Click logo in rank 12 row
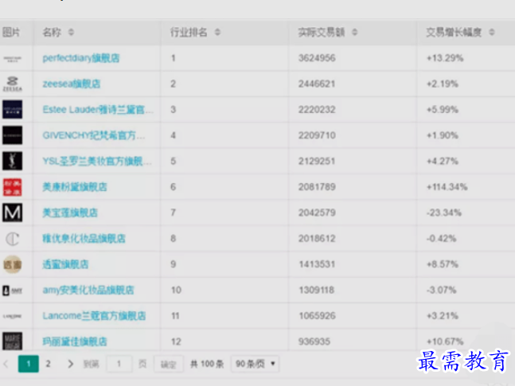Viewport: 515px width, 386px height. pyautogui.click(x=13, y=341)
